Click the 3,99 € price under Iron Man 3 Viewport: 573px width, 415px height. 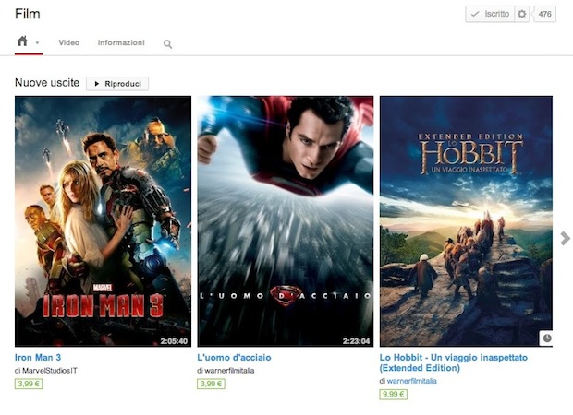pyautogui.click(x=28, y=384)
